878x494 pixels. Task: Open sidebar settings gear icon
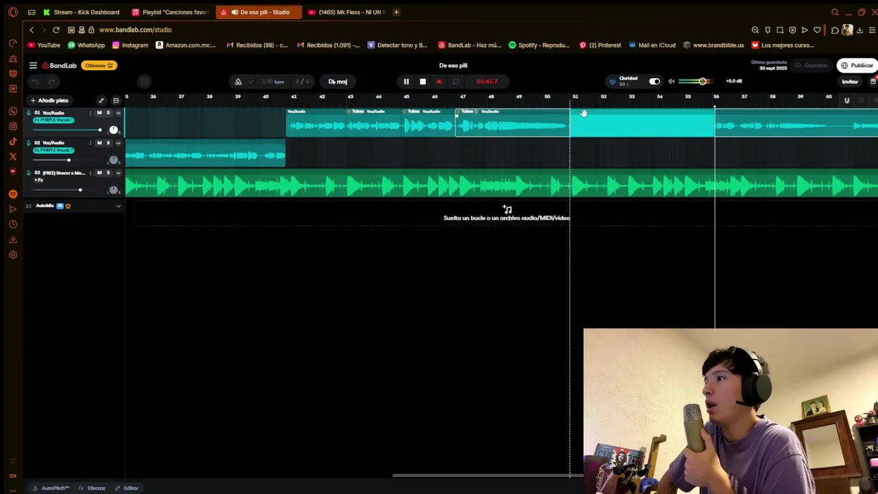coord(12,255)
